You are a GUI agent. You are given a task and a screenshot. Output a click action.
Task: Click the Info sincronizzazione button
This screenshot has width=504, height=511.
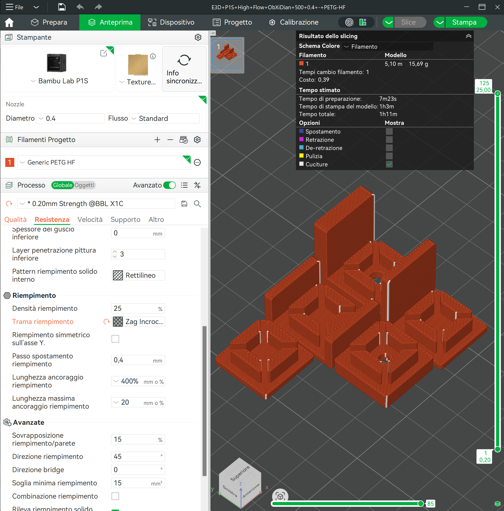click(184, 69)
